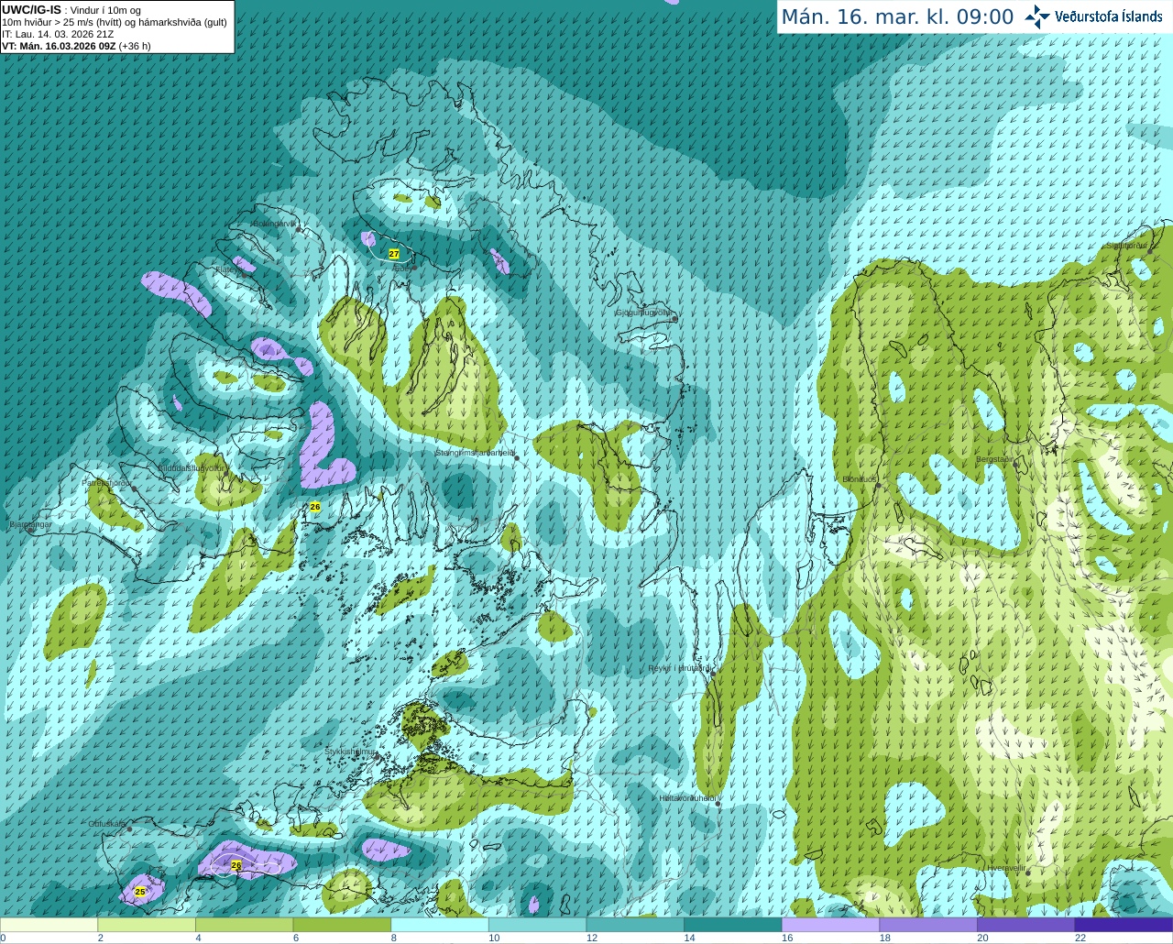Click the Stykkishólmur station label
Viewport: 1173px width, 944px height.
pos(351,752)
